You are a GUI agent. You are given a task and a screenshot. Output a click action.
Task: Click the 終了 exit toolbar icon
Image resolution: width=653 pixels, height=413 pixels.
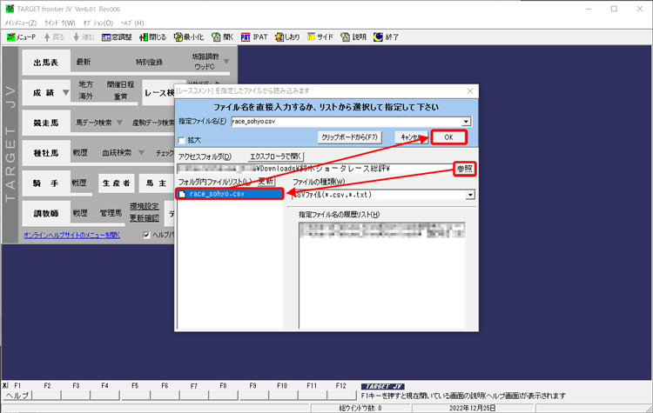coord(386,37)
